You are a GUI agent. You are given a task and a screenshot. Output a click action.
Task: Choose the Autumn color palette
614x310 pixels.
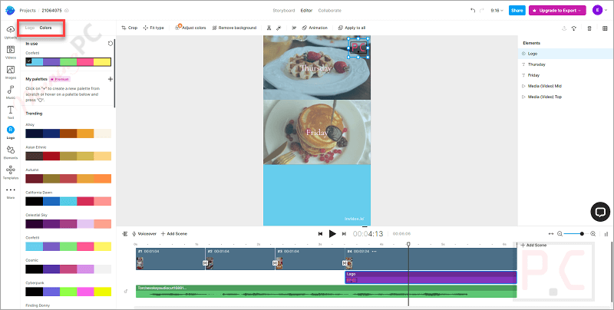click(68, 179)
